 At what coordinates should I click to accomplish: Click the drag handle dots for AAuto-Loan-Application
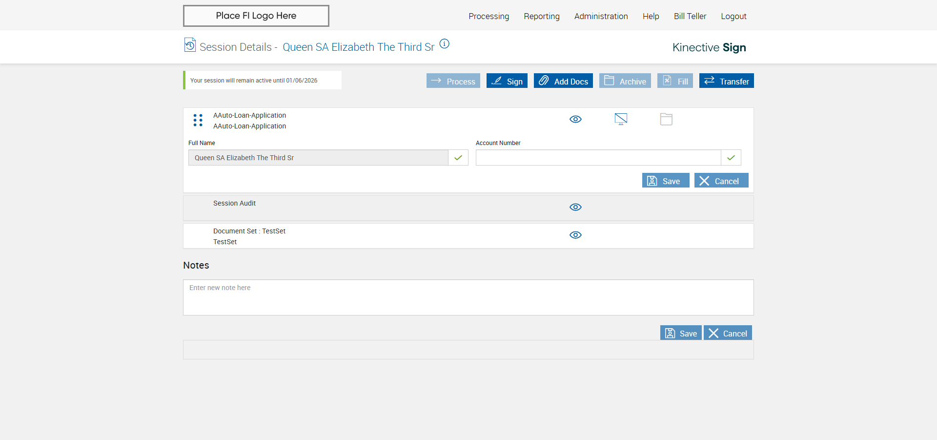[198, 120]
